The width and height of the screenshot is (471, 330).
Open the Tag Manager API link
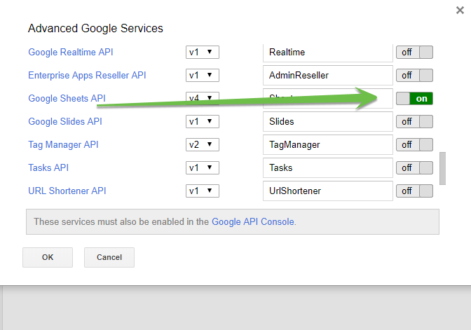pos(63,145)
